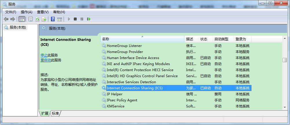Click the gear icon of HomeGroup Provider
Image resolution: width=290 pixels, height=125 pixels.
coord(104,52)
